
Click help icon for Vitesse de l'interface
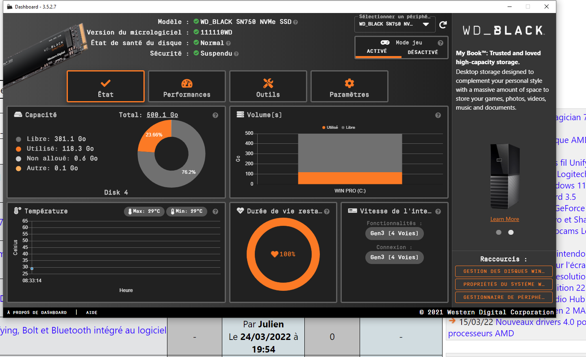click(x=438, y=212)
